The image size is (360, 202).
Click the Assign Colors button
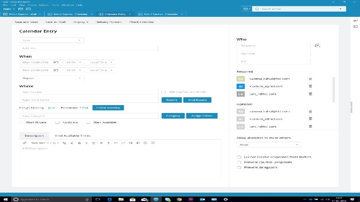[x=202, y=116]
